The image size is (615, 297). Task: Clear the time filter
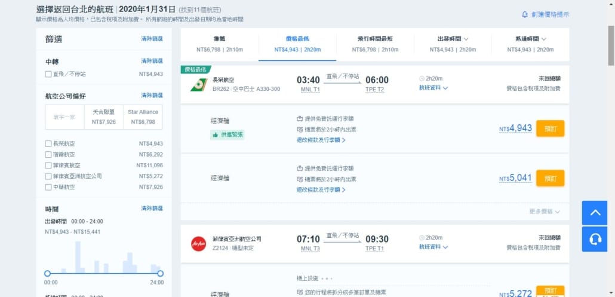coord(152,209)
